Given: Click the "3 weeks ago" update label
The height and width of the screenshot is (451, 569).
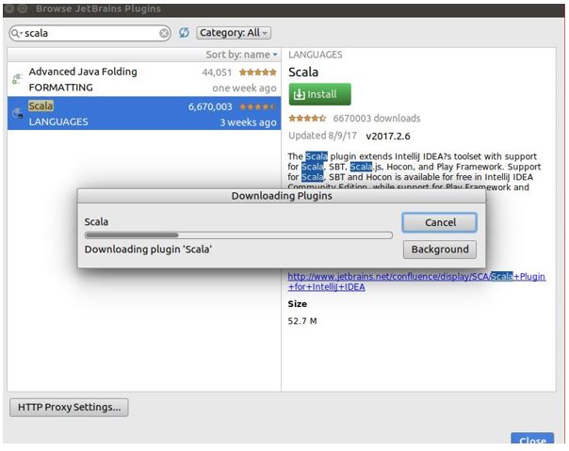Looking at the screenshot, I should tap(248, 122).
